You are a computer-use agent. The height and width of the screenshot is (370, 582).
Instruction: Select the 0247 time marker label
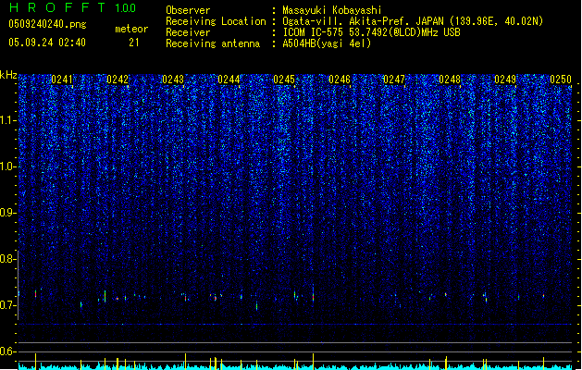pyautogui.click(x=394, y=80)
